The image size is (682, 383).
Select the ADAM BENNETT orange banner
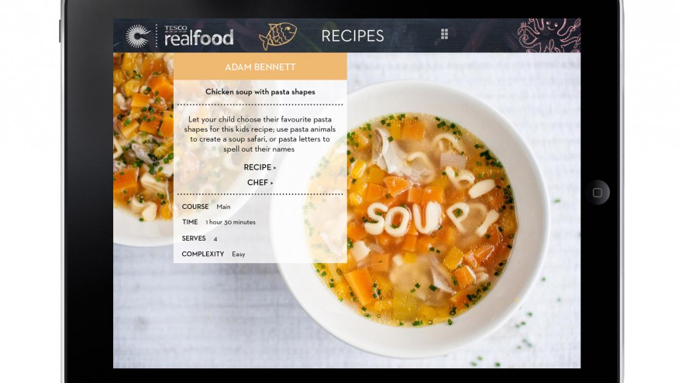pyautogui.click(x=260, y=67)
